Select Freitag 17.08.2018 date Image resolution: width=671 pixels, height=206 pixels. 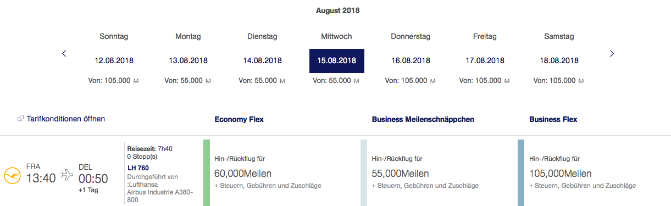tap(485, 60)
